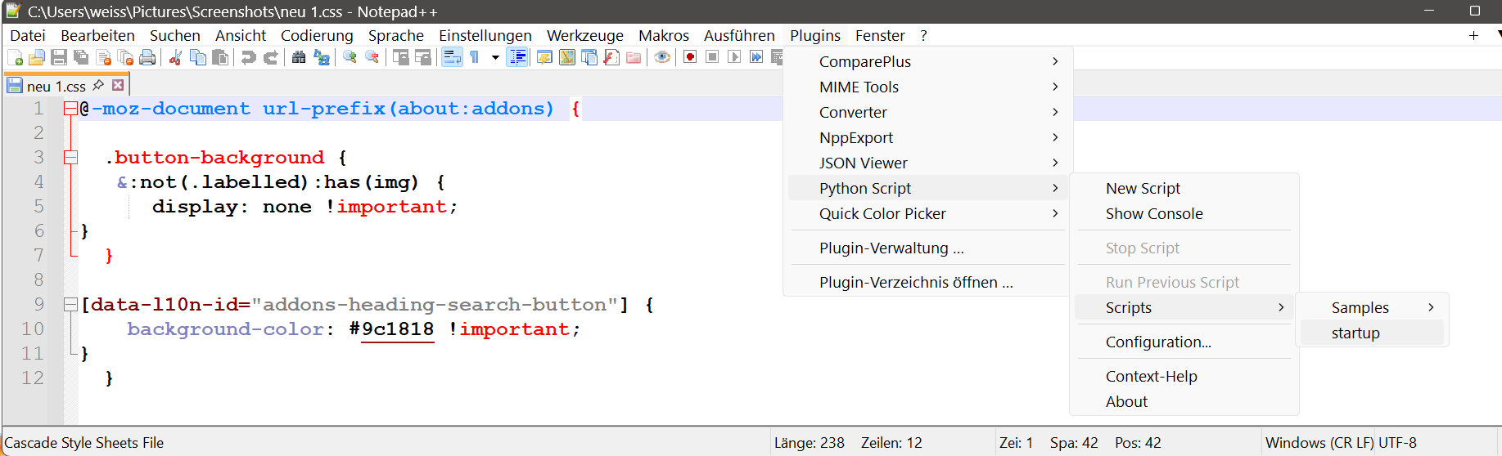The width and height of the screenshot is (1502, 456).
Task: Toggle the word wrap toolbar button
Action: [452, 57]
